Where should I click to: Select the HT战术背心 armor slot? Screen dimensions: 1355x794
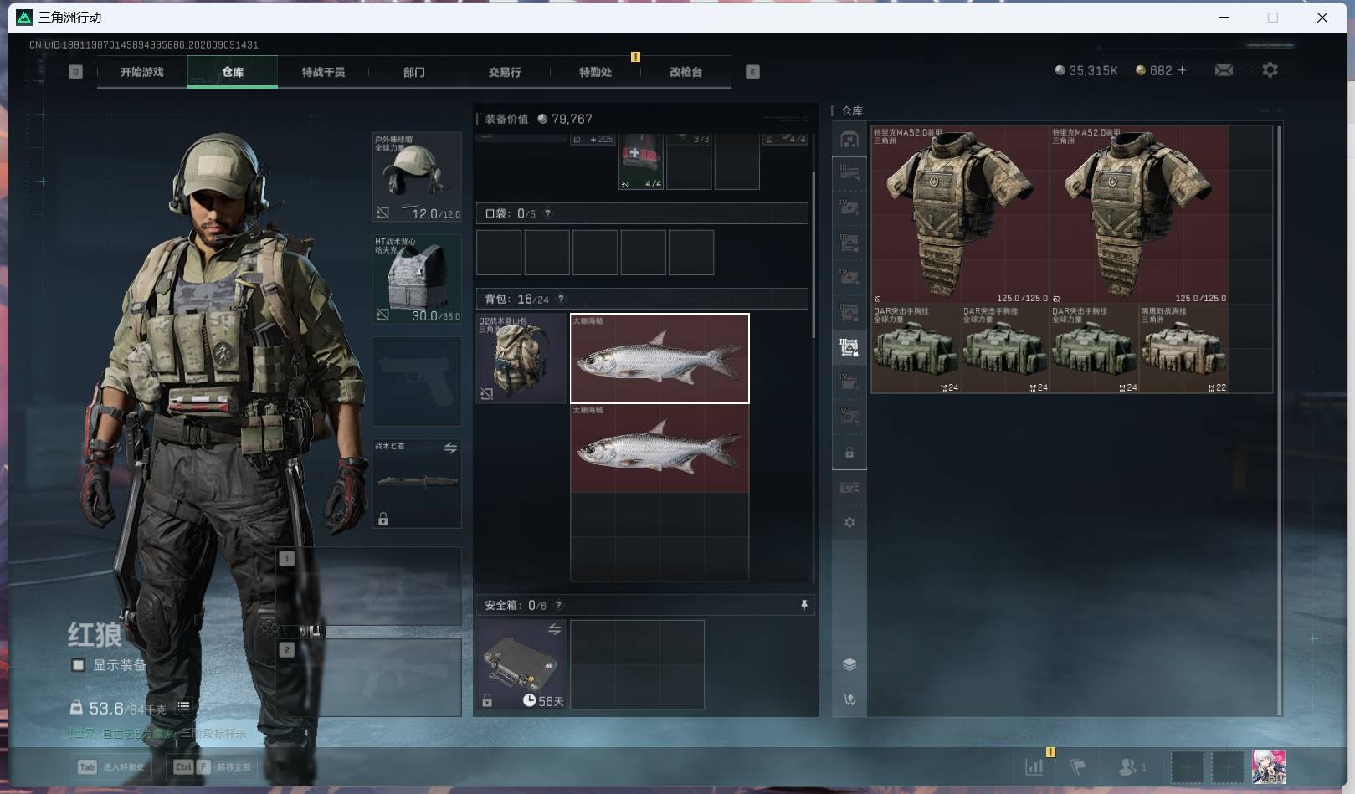click(417, 279)
